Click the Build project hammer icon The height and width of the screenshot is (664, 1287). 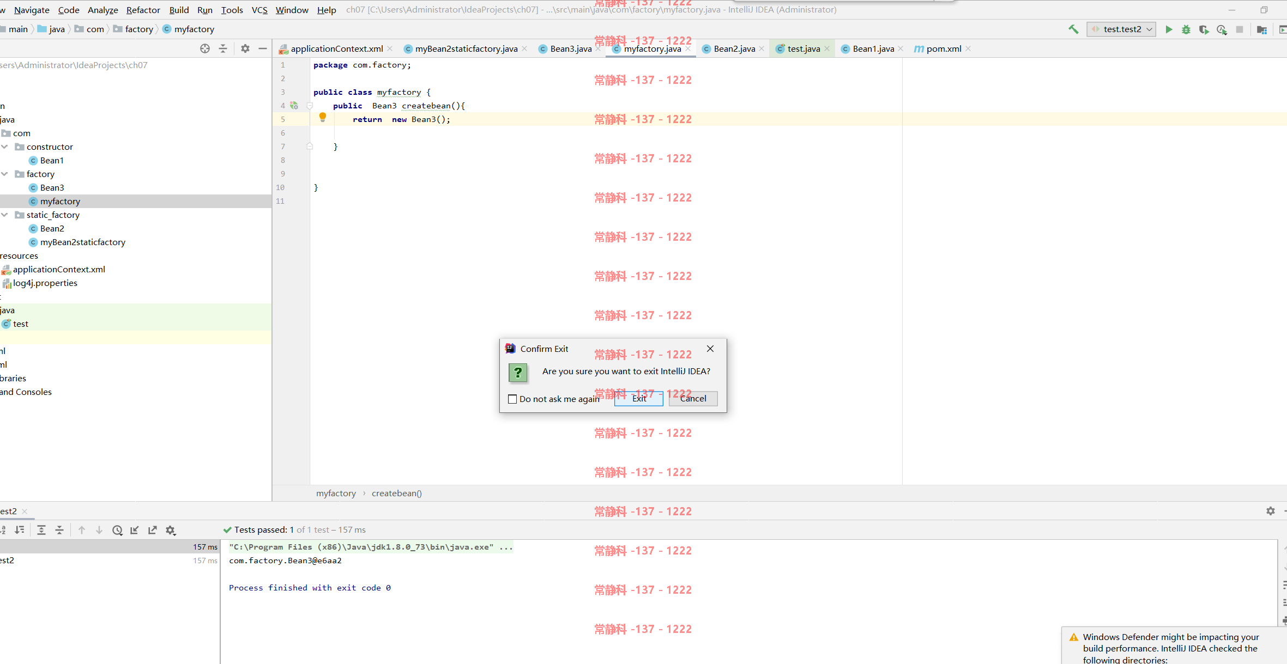coord(1073,29)
